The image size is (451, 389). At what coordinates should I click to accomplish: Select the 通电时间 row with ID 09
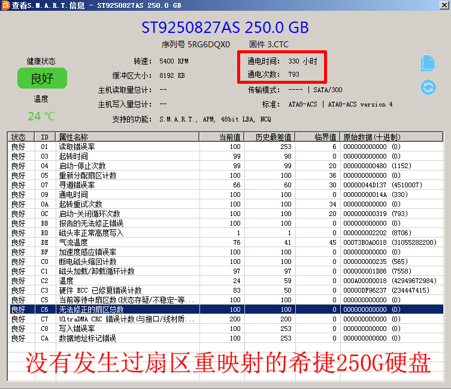point(225,194)
